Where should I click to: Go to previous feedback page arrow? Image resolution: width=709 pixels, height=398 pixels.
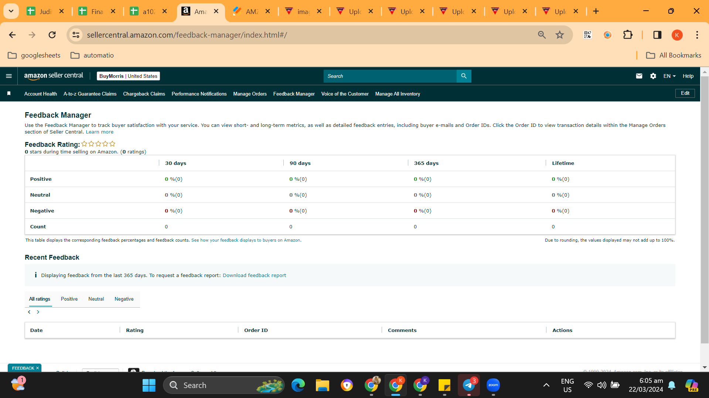pos(29,312)
